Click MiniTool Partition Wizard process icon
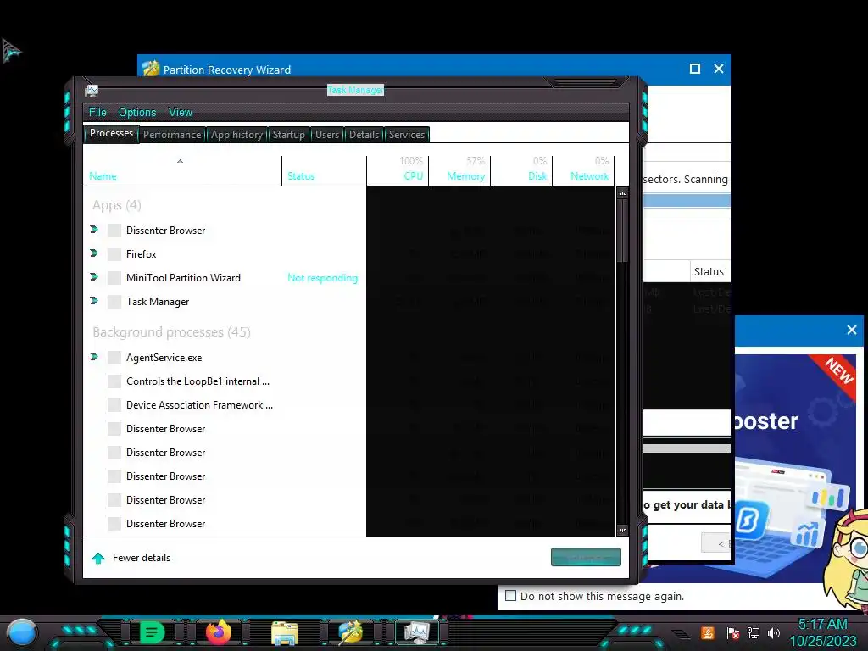This screenshot has height=651, width=868. (114, 278)
